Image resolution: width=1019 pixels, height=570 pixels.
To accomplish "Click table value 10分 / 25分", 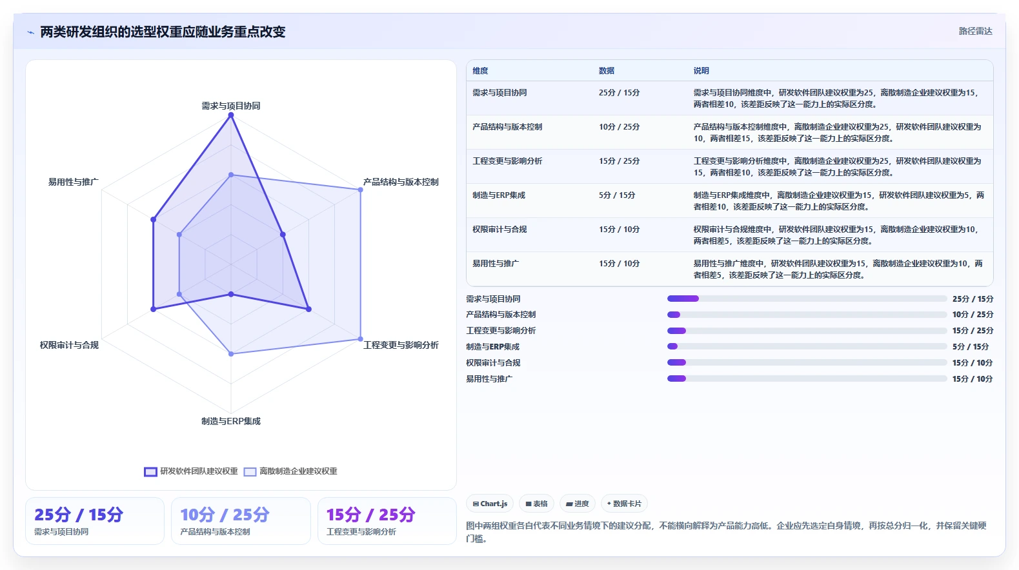I will pos(620,127).
